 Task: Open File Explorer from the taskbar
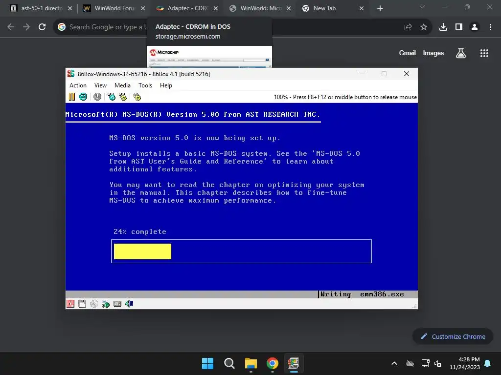251,363
